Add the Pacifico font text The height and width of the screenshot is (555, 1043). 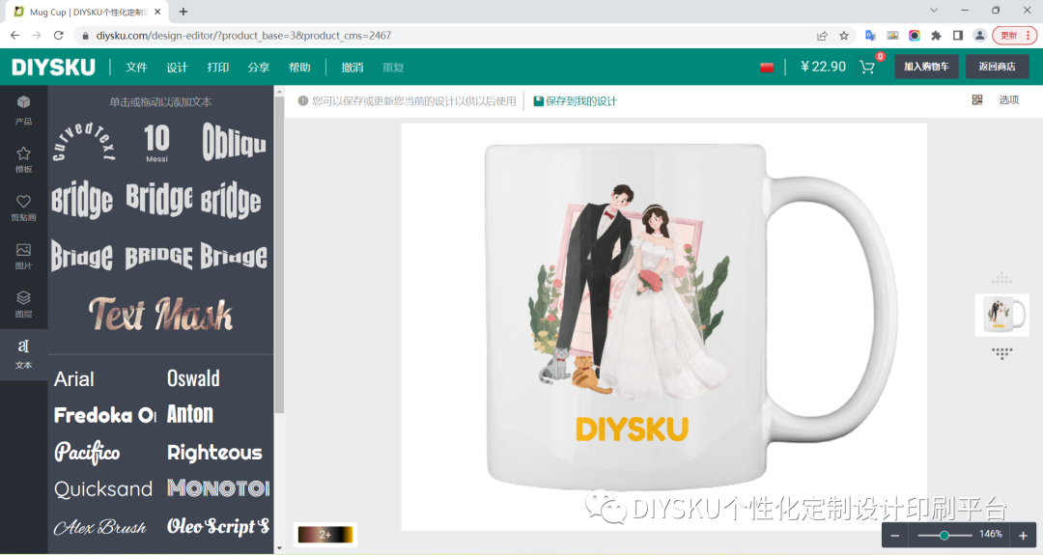coord(87,452)
